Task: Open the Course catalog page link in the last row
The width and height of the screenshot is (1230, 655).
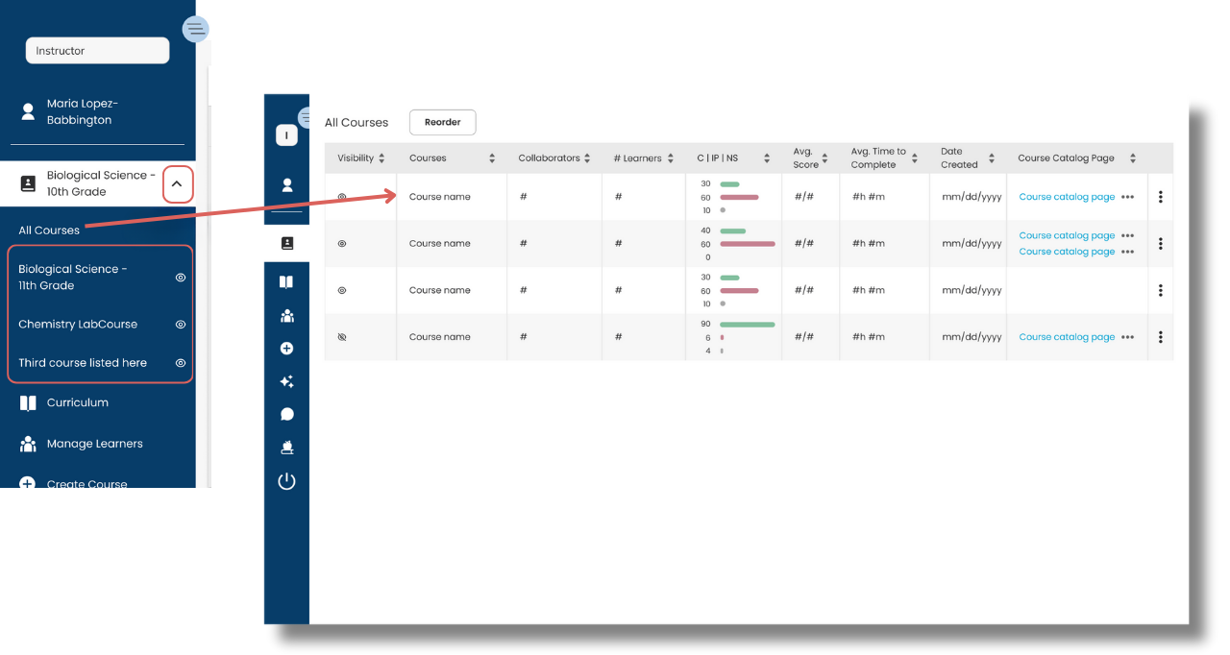Action: 1067,337
